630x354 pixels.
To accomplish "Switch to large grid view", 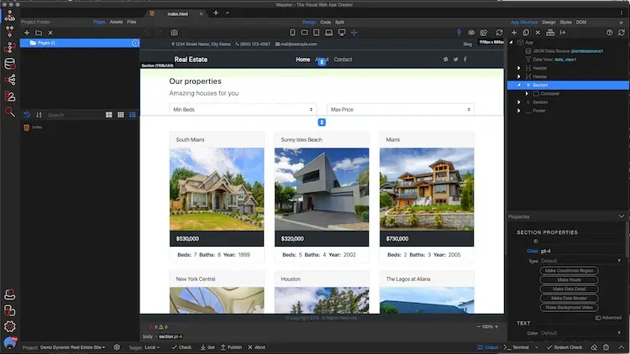I will [x=109, y=115].
